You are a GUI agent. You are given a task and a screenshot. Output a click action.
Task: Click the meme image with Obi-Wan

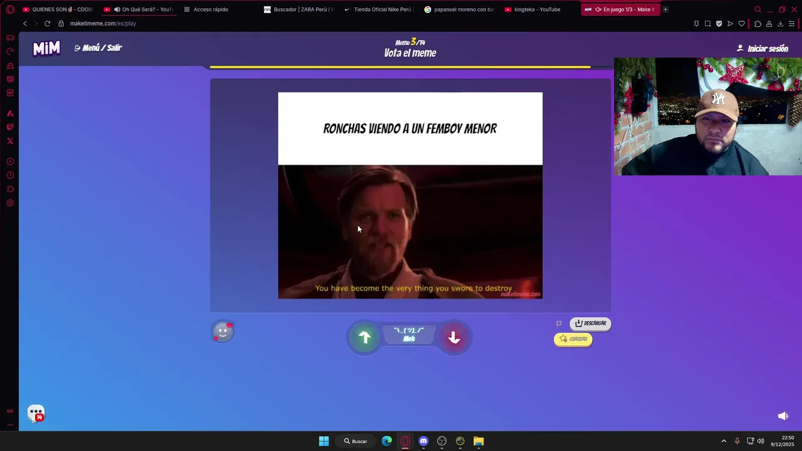410,232
